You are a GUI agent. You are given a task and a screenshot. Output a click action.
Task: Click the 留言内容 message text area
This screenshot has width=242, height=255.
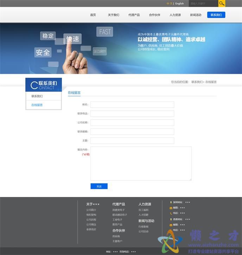141,164
